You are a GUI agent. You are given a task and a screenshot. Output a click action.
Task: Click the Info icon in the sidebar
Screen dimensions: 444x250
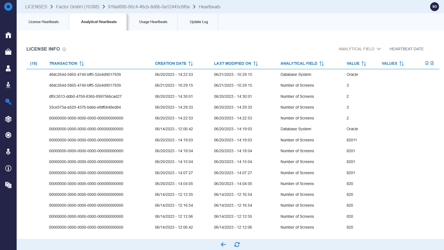click(8, 168)
